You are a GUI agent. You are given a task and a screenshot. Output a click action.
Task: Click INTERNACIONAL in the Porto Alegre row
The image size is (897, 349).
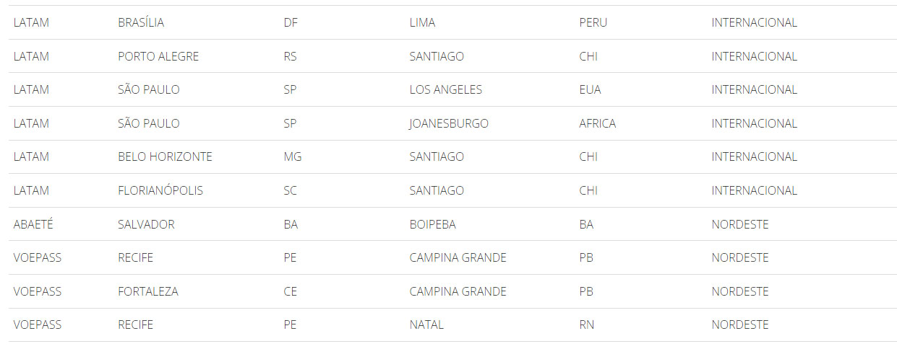pos(754,56)
